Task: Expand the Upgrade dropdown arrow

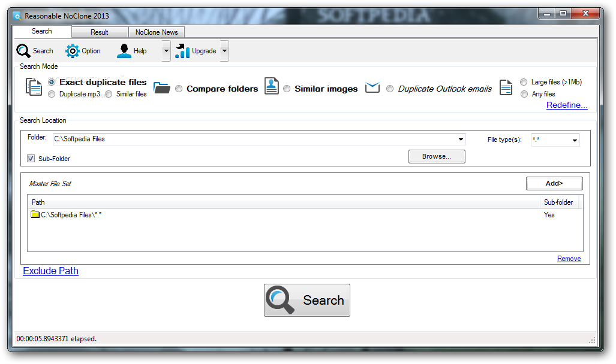Action: tap(224, 51)
